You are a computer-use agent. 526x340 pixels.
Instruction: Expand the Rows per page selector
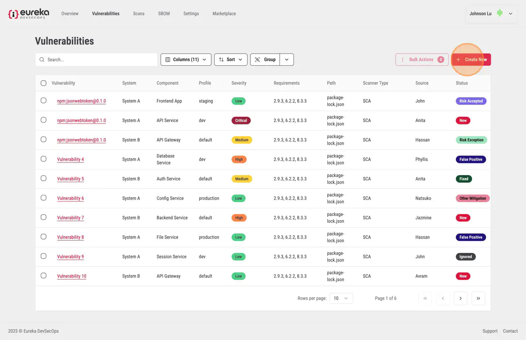pos(340,298)
